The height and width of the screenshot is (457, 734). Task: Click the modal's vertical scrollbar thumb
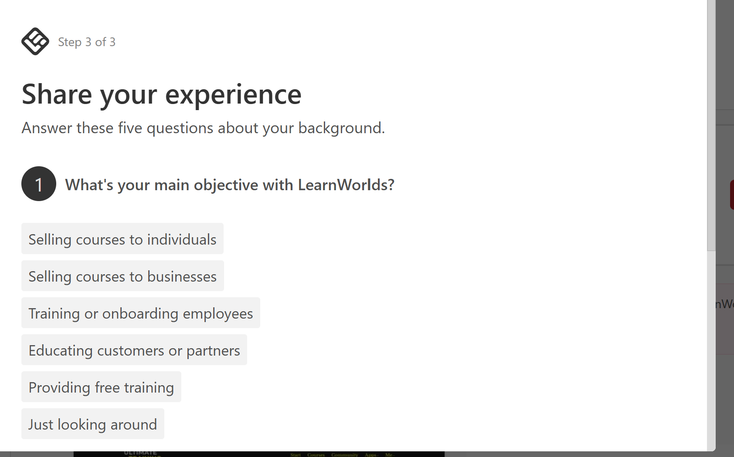click(711, 125)
